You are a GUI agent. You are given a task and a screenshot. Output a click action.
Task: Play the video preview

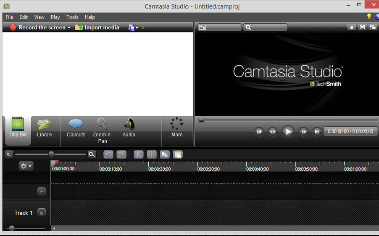pos(288,132)
